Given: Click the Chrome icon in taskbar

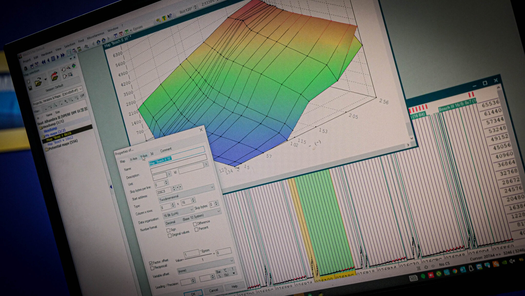Looking at the screenshot, I should 455,271.
